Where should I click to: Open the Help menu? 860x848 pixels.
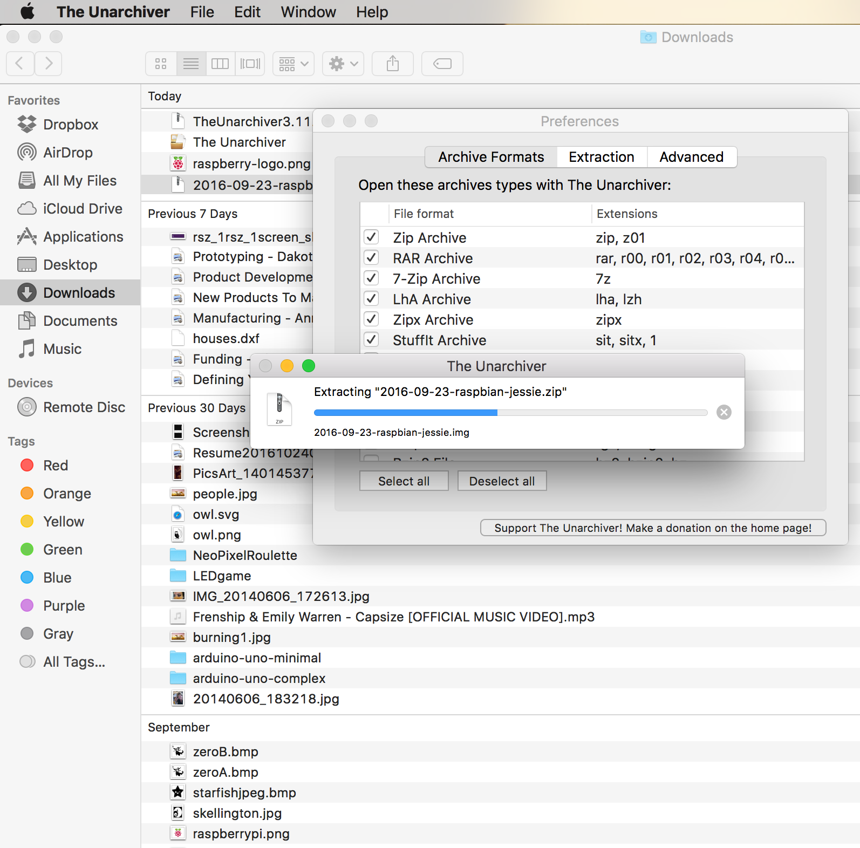[x=372, y=12]
